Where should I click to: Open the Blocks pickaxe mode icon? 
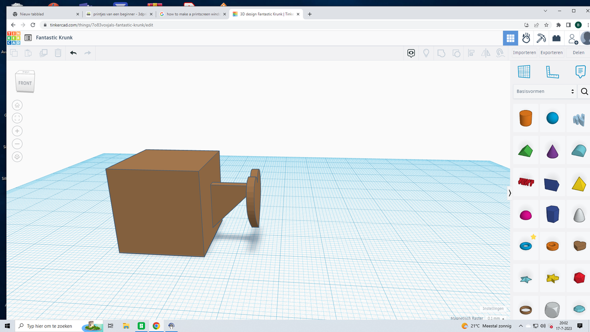point(541,38)
